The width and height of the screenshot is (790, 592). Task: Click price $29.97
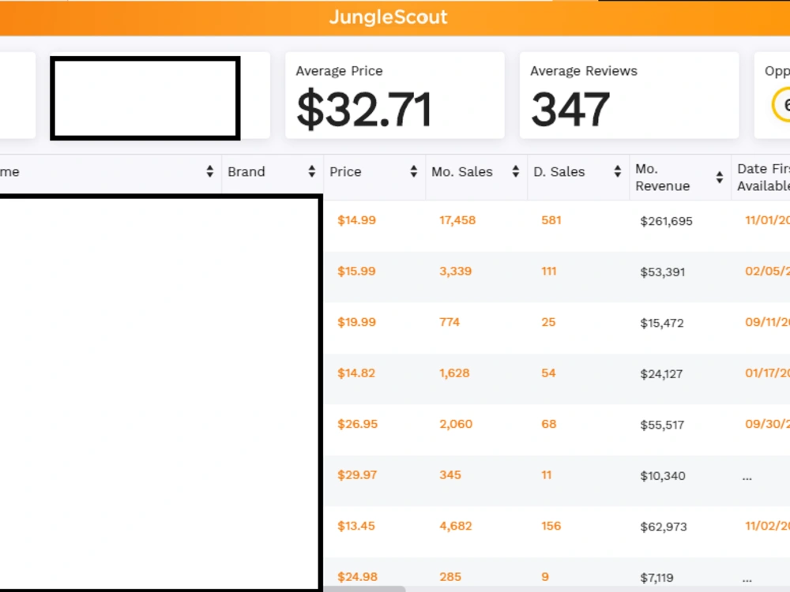coord(357,474)
